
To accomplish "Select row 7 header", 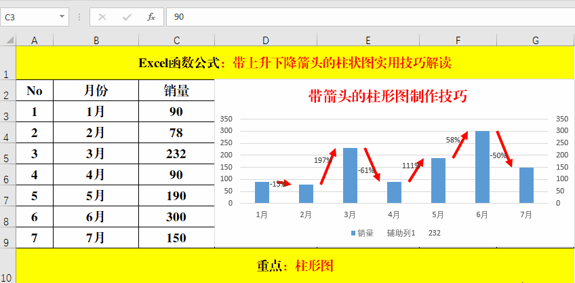I will 8,195.
